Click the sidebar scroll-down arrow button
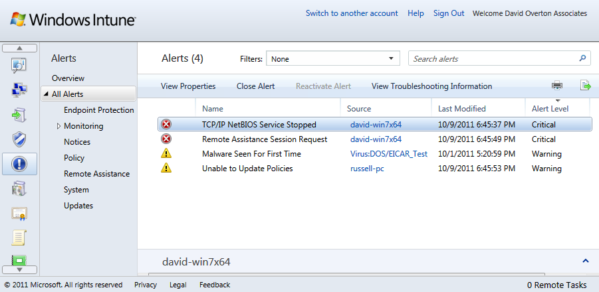Viewport: 599px width, 292px height. [x=19, y=269]
